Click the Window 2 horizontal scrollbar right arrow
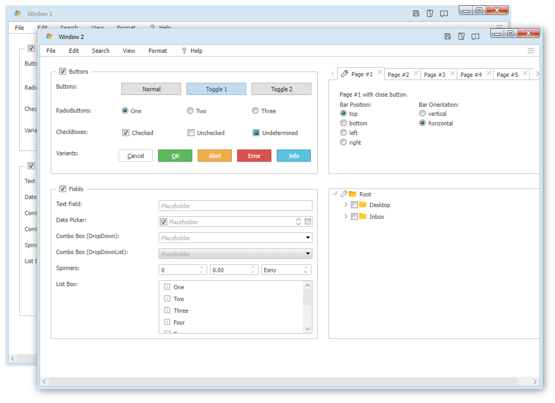 (x=535, y=382)
